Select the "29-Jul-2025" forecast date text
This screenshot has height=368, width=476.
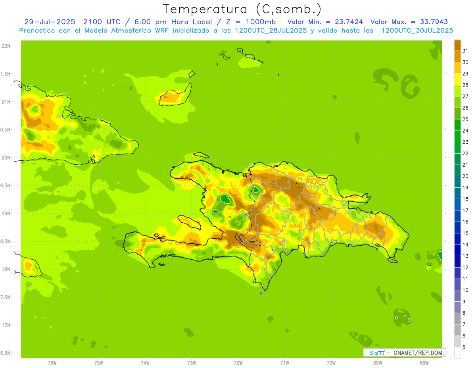50,22
